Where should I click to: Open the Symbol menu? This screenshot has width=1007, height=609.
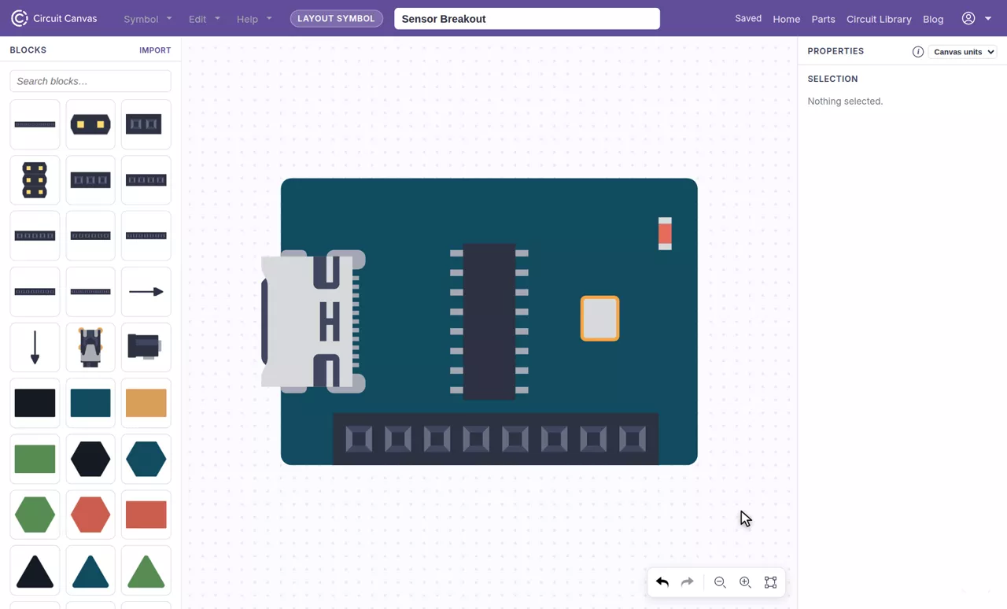147,19
